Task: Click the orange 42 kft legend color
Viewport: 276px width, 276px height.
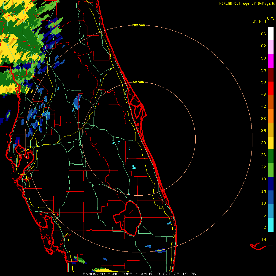Action: click(x=271, y=116)
